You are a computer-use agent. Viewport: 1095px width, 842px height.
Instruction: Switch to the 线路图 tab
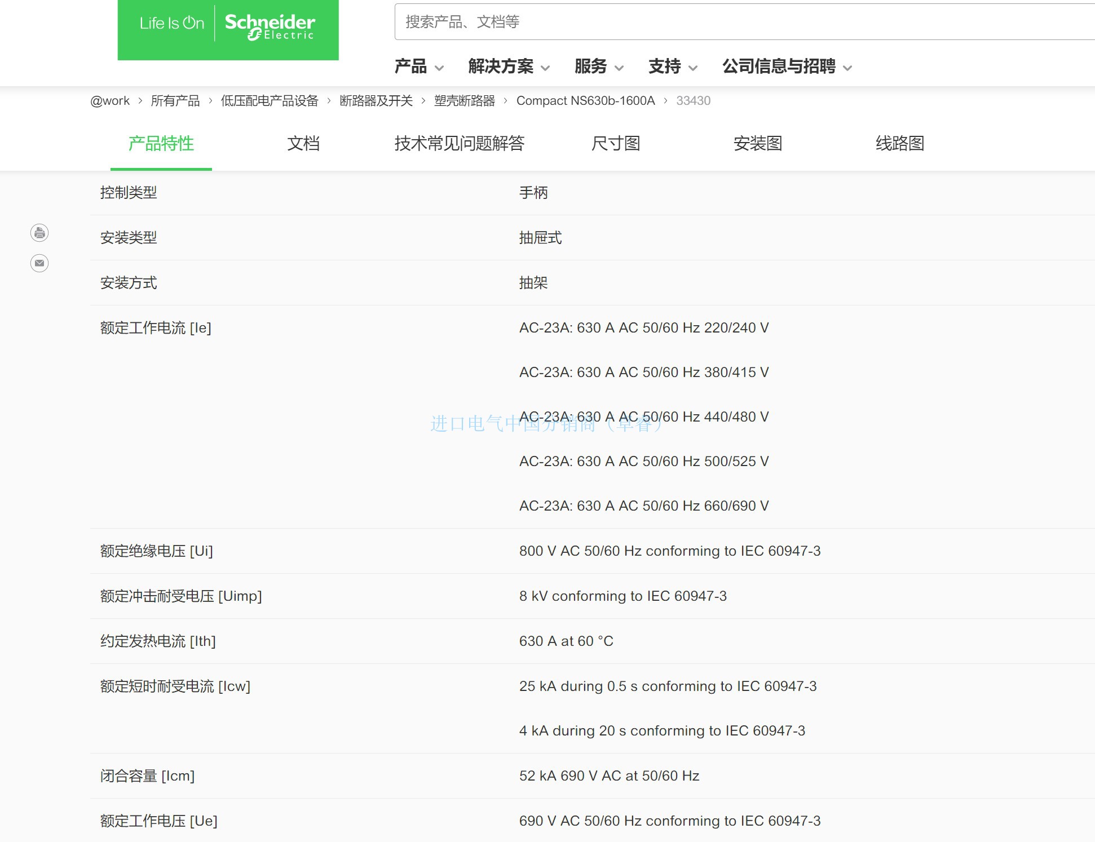[x=900, y=144]
